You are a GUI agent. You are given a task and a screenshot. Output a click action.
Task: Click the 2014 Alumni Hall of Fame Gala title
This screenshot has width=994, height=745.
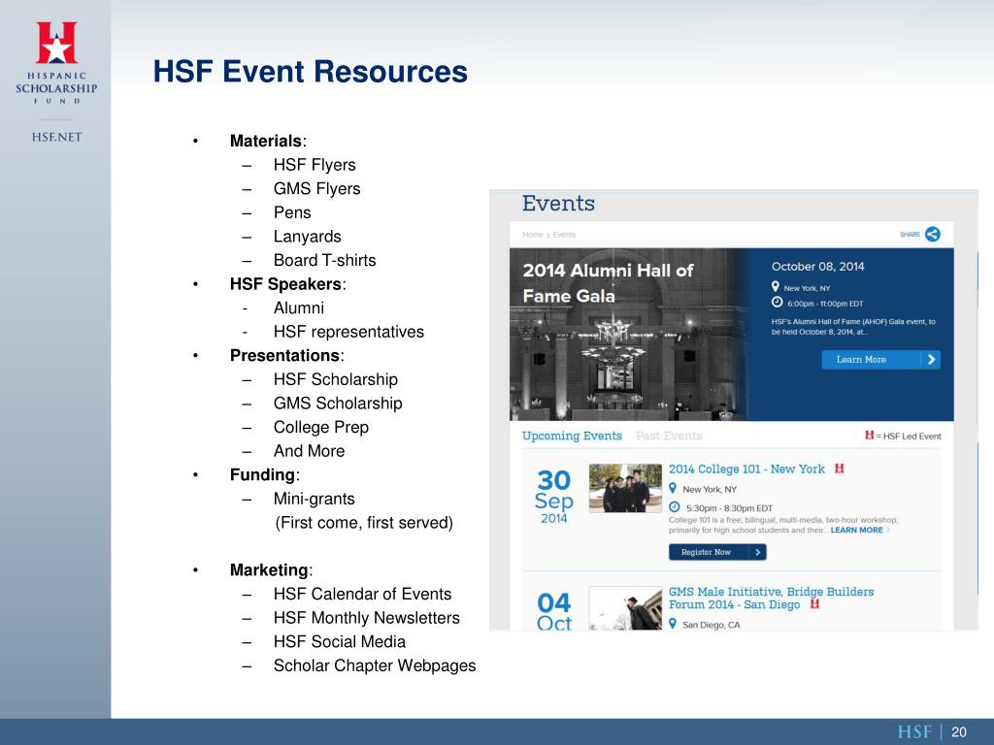click(x=608, y=283)
